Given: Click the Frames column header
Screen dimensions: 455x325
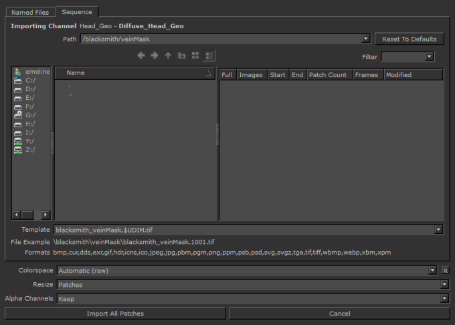Looking at the screenshot, I should pyautogui.click(x=368, y=75).
